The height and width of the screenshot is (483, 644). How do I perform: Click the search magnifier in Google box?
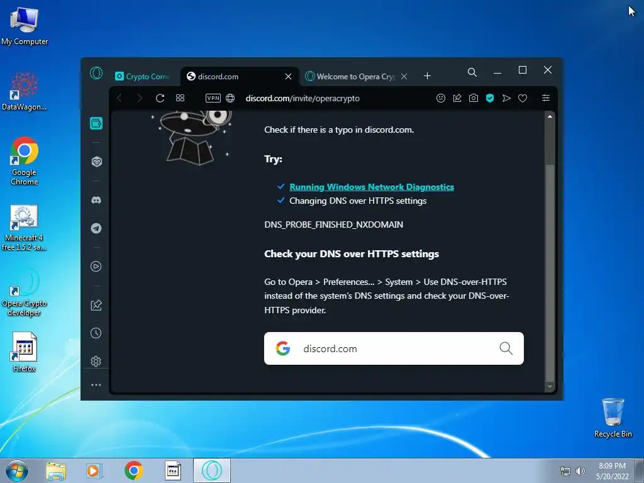(x=506, y=348)
